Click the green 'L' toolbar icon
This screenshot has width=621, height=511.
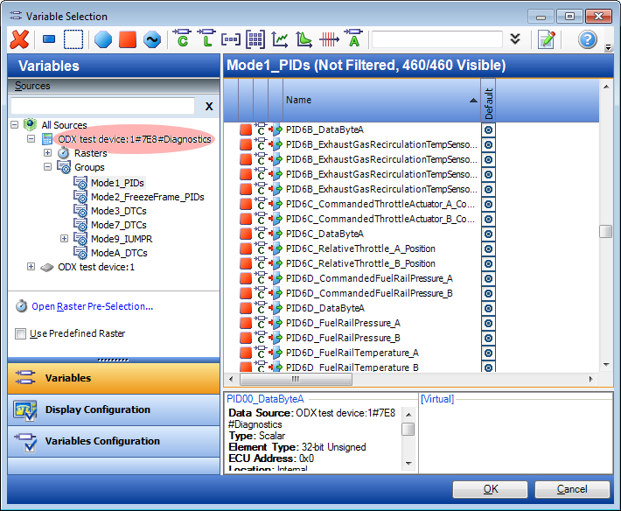pyautogui.click(x=206, y=39)
